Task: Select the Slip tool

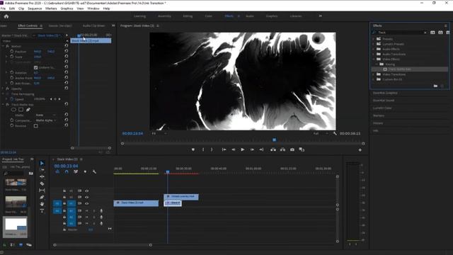Action: [x=42, y=191]
